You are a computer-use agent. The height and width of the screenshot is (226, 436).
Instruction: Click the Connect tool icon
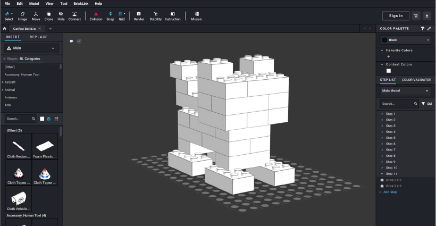click(x=74, y=15)
